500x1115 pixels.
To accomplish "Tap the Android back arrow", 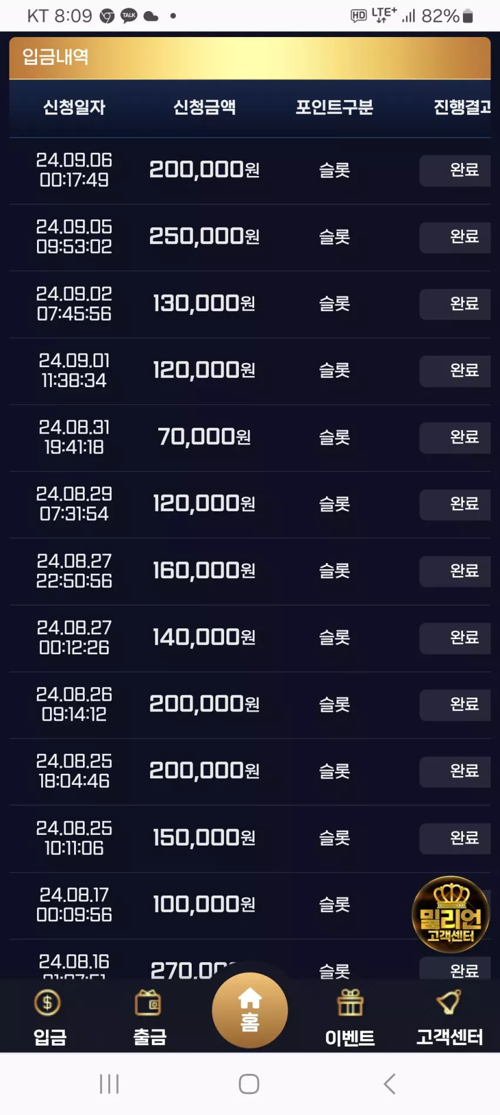I will tap(389, 1083).
